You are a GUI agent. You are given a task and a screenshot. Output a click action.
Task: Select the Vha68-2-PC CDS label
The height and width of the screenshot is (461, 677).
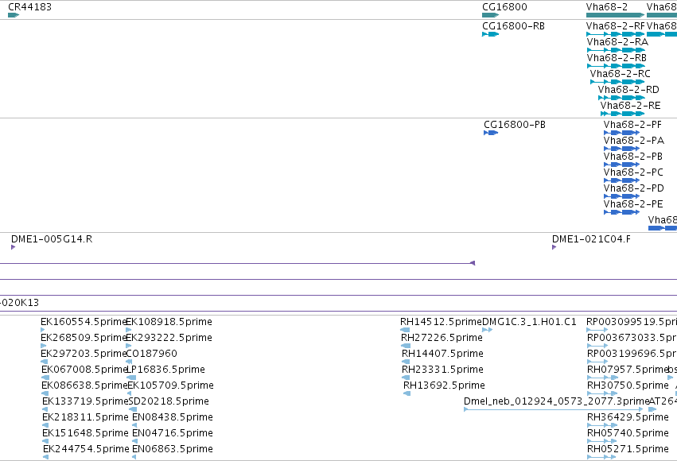[633, 172]
